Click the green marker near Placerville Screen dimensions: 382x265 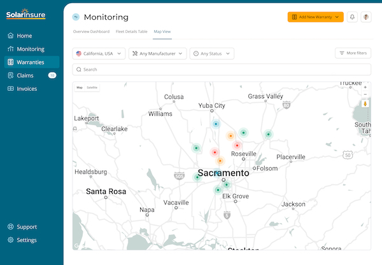coord(268,134)
